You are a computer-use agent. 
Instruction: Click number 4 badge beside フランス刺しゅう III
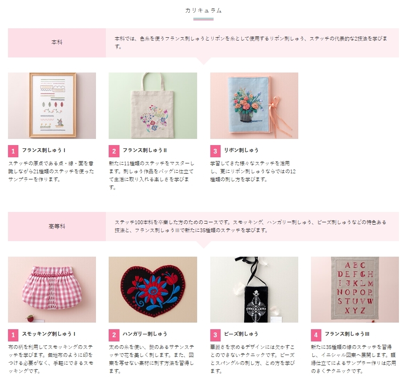click(316, 335)
